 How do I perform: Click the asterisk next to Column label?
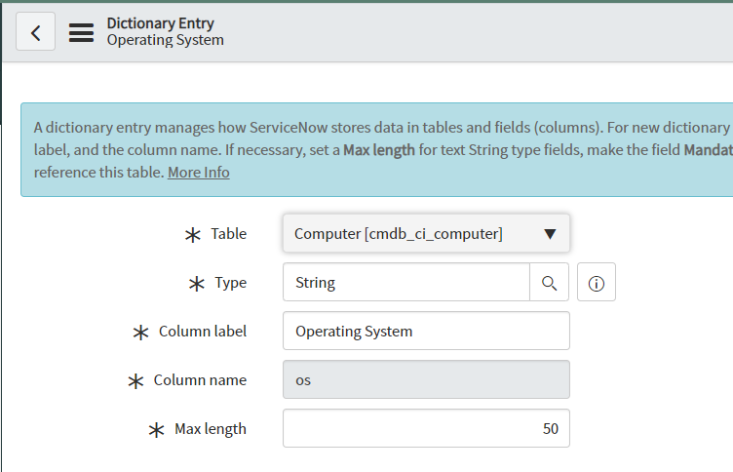[140, 332]
